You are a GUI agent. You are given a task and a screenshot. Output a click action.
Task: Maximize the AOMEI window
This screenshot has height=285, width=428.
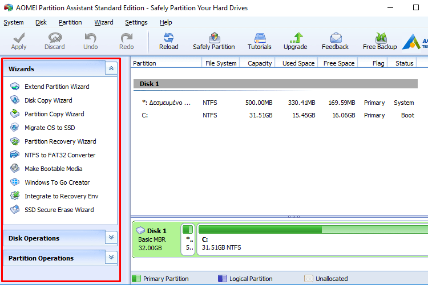point(415,7)
